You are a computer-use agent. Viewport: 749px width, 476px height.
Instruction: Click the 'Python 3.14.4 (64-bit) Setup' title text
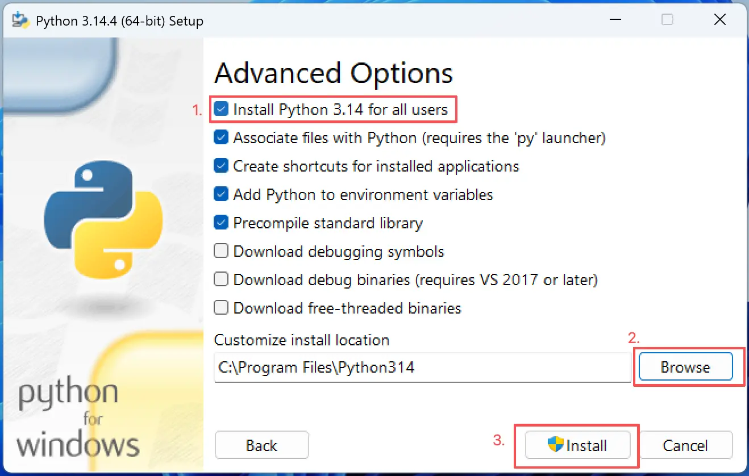pyautogui.click(x=119, y=21)
